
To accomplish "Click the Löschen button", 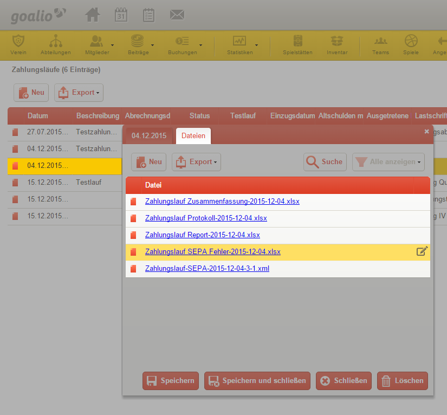I will click(403, 381).
